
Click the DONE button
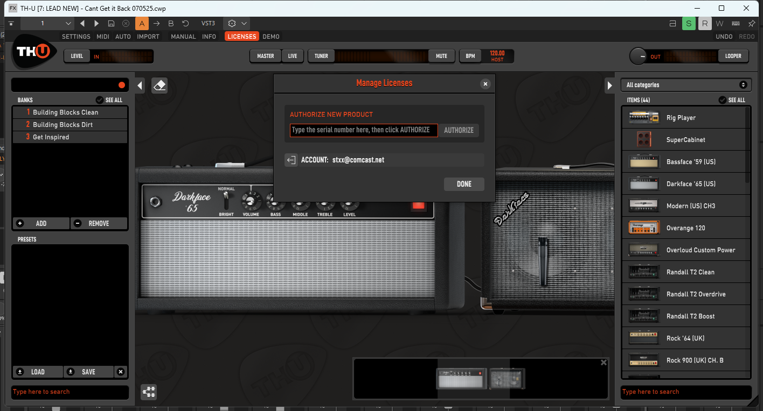[464, 184]
